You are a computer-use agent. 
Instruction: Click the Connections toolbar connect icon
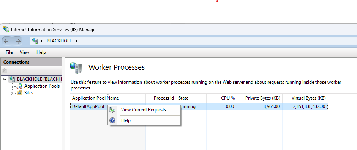pyautogui.click(x=5, y=71)
